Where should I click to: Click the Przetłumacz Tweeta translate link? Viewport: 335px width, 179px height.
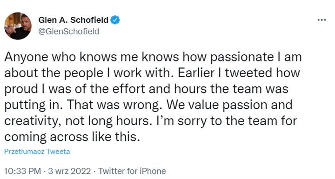(37, 152)
